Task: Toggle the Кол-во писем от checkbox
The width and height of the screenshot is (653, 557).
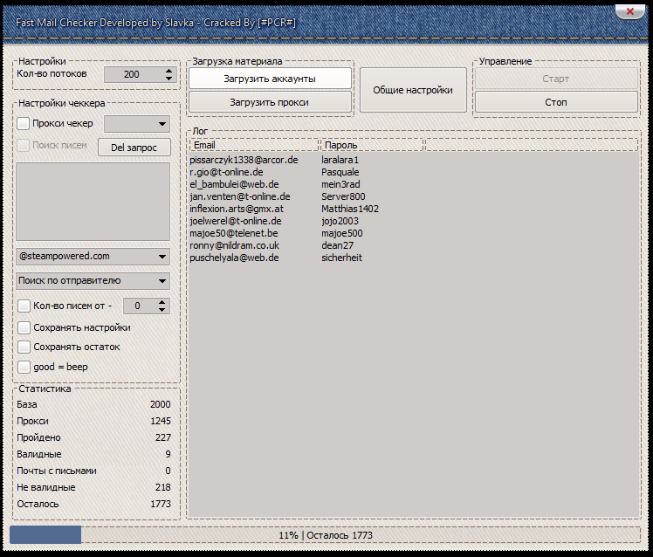Action: [x=24, y=306]
